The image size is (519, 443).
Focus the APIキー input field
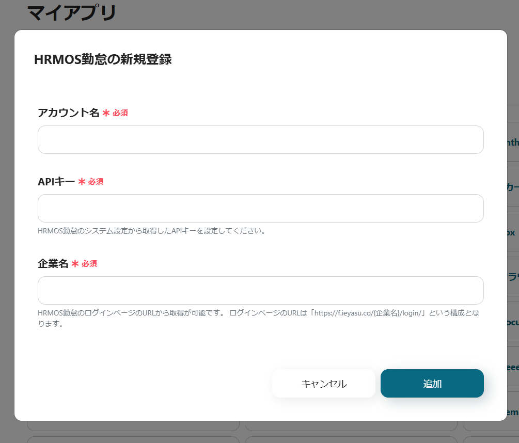point(260,209)
